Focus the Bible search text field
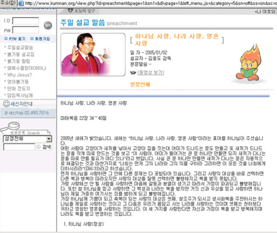The width and height of the screenshot is (277, 233). point(19,147)
